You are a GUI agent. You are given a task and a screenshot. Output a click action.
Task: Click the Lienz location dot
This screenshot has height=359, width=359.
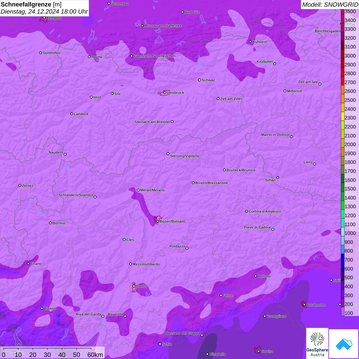(x=315, y=164)
